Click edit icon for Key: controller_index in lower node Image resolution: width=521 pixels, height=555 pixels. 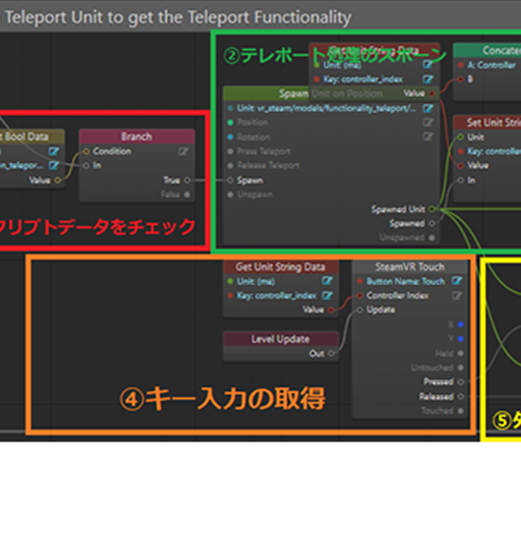[x=327, y=296]
